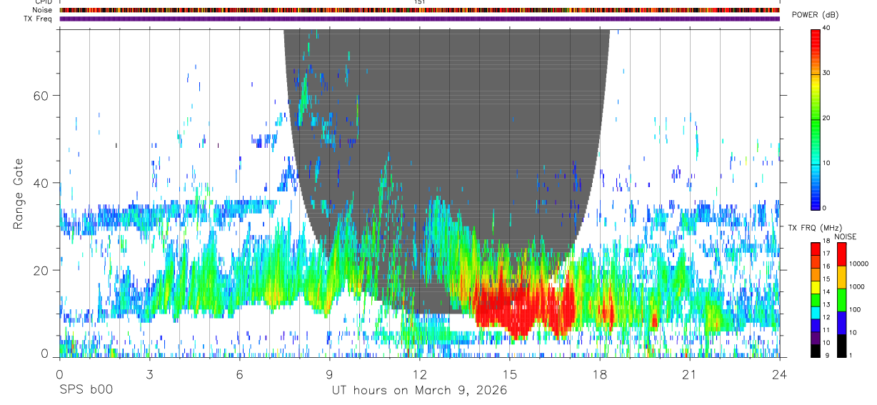
Task: Click the 14 label on the TX FRQ scale
Action: pyautogui.click(x=826, y=292)
